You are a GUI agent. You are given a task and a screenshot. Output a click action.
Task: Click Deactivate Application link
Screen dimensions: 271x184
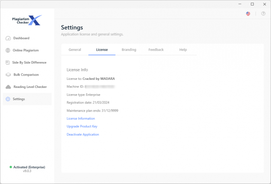tap(83, 134)
